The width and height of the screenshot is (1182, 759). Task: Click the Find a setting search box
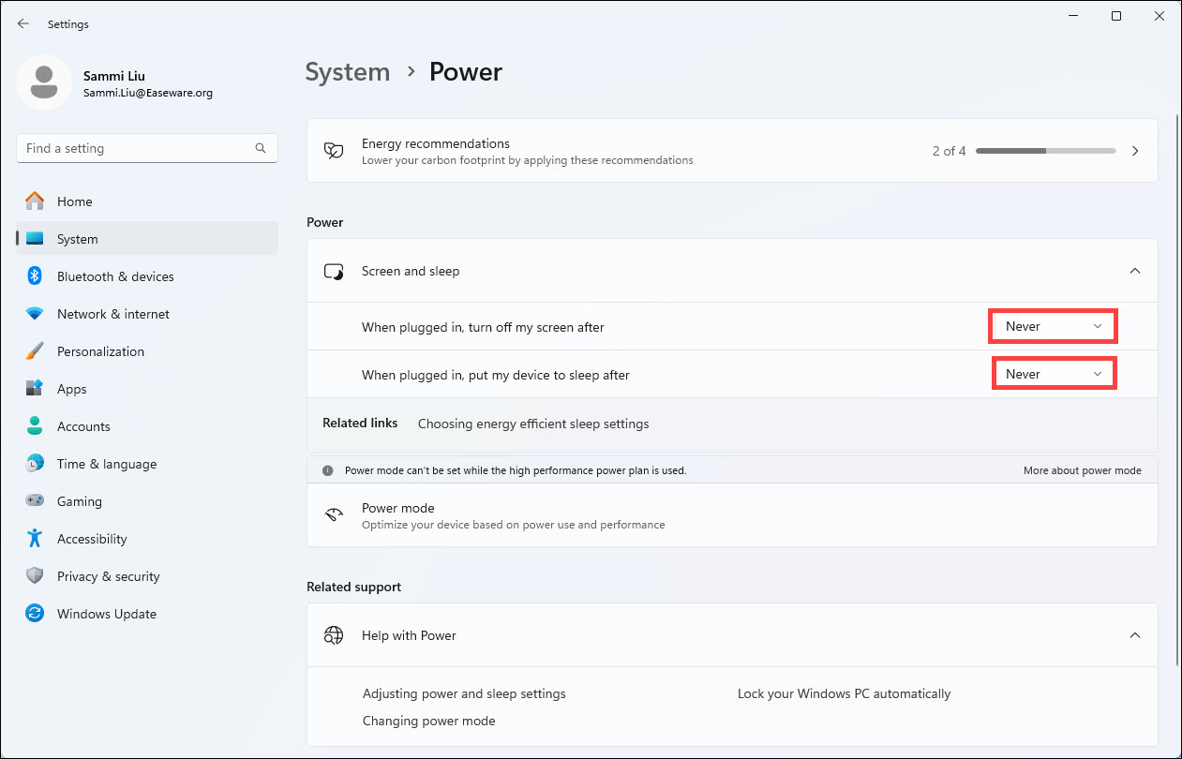[x=136, y=148]
